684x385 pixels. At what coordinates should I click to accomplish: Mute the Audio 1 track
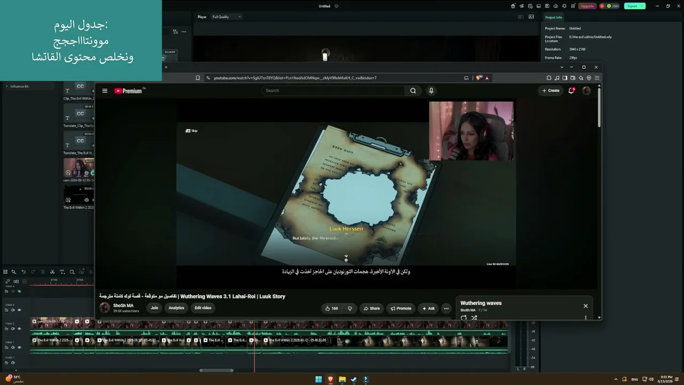point(13,363)
